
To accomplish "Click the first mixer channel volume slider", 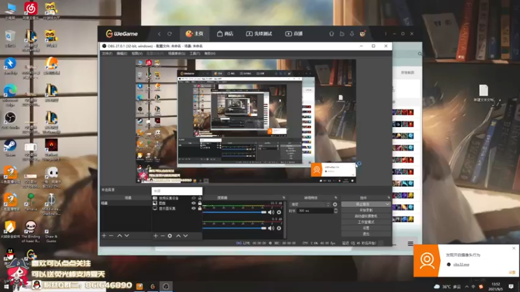I will 235,212.
